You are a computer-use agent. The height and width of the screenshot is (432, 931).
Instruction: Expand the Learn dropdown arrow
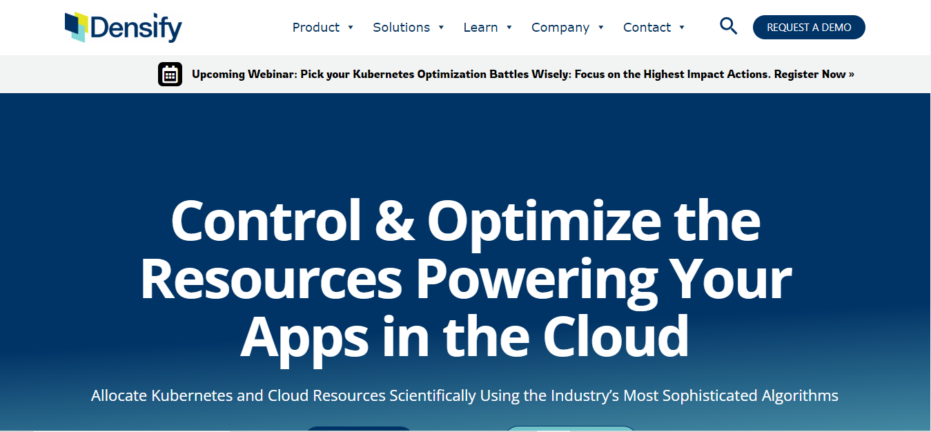pyautogui.click(x=509, y=28)
